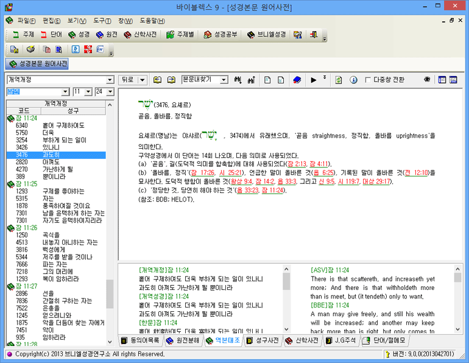Open the 주제 (topic) toolbar icon

(23, 35)
